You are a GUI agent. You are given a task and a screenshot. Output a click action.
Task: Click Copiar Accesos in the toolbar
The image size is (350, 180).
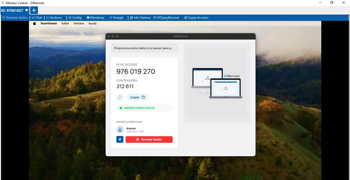tap(196, 18)
